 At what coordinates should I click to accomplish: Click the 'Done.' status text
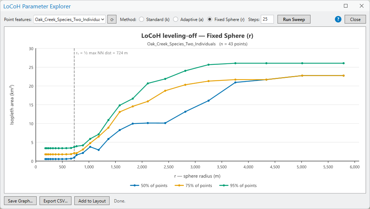[120, 201]
